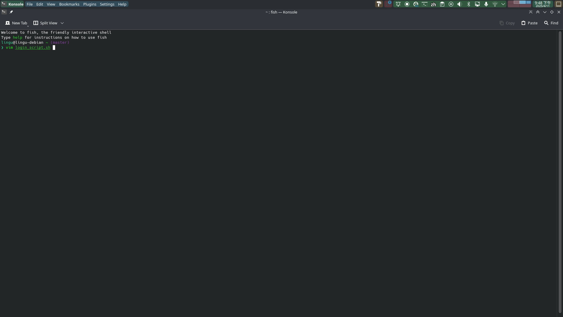Click the (master) git branch text

pos(60,43)
